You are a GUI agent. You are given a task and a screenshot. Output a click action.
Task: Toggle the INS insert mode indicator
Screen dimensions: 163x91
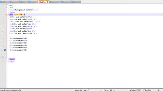159,90
